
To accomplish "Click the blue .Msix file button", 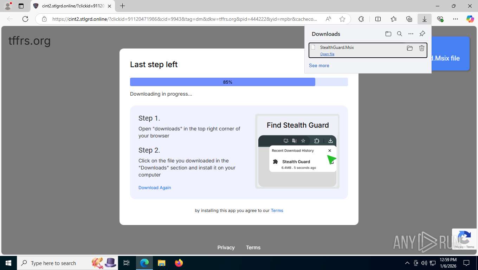I will click(x=450, y=54).
